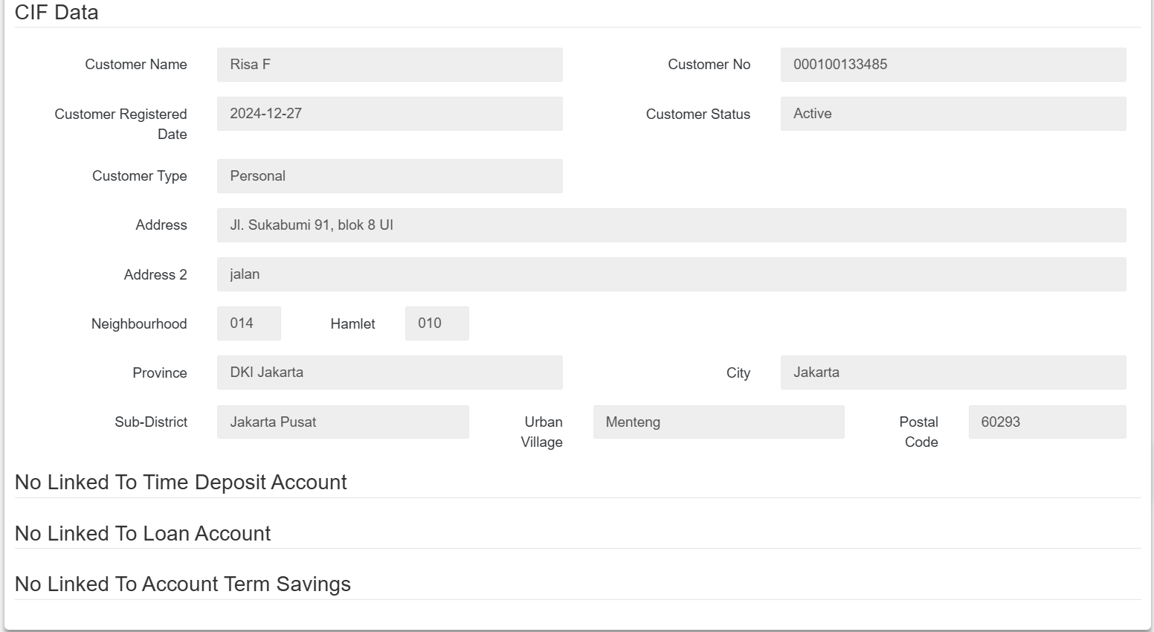Click the Urban Village field showing Menteng
1154x632 pixels.
718,422
